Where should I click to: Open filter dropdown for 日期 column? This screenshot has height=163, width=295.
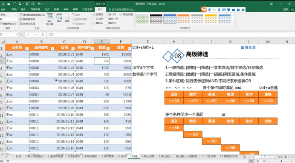(x=73, y=49)
